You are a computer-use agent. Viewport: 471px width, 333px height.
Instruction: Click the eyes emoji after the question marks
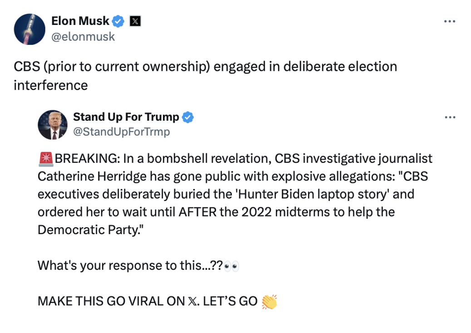pyautogui.click(x=231, y=265)
